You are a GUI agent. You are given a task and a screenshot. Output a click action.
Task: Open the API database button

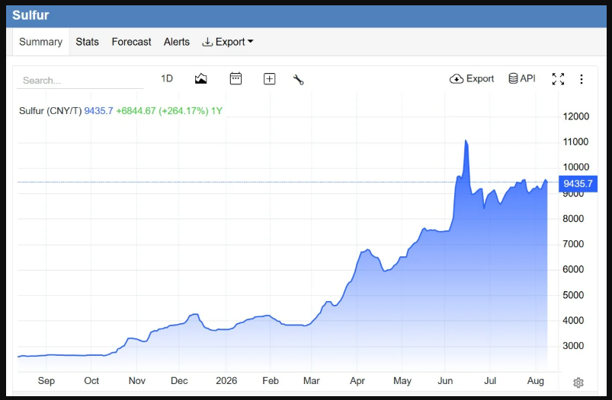tap(522, 78)
